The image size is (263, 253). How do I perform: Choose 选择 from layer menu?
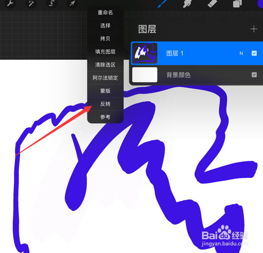coord(105,26)
